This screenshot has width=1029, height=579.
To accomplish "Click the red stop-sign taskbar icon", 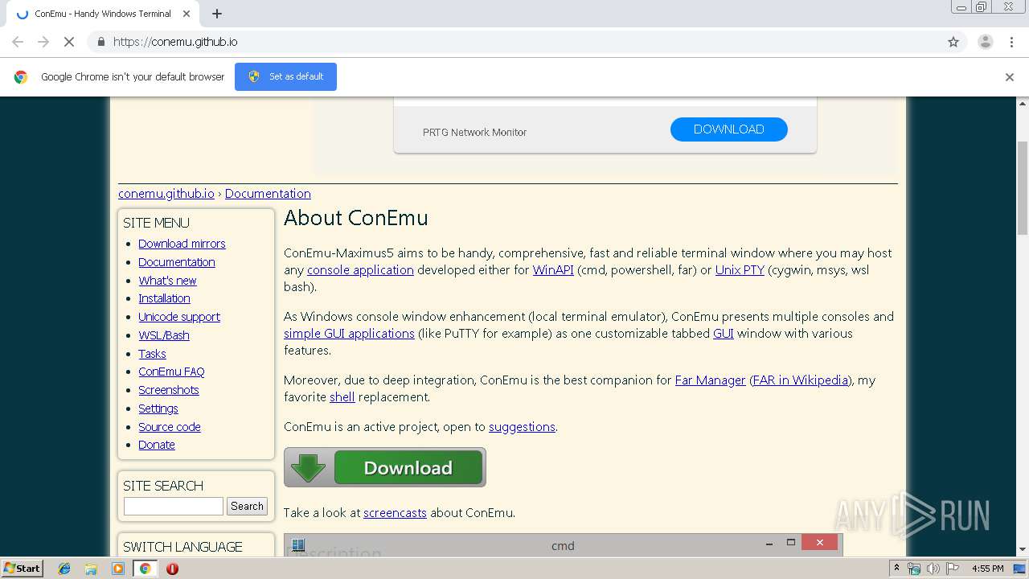I will (x=172, y=569).
